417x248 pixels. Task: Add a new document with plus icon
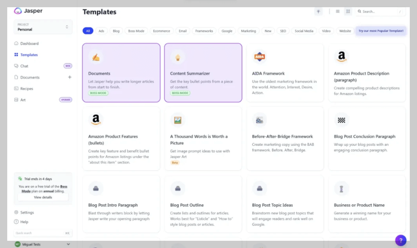point(70,77)
